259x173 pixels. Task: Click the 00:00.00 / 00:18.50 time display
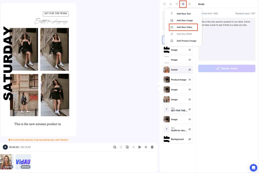[x=20, y=147]
